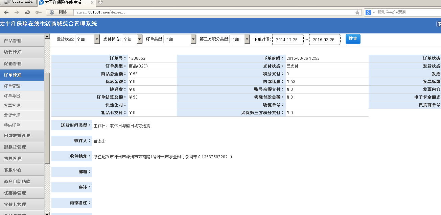Expand the 实体卡管理 sidebar section
The height and width of the screenshot is (215, 441).
coord(22,204)
